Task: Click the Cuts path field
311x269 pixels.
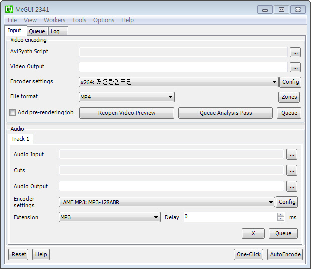Action: coord(172,170)
